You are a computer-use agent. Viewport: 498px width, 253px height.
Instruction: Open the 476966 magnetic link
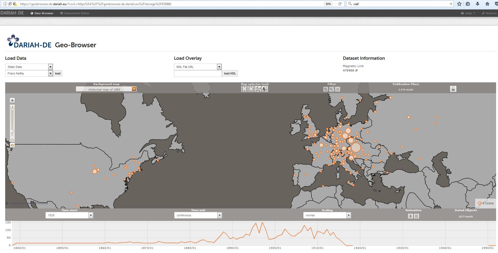point(350,70)
